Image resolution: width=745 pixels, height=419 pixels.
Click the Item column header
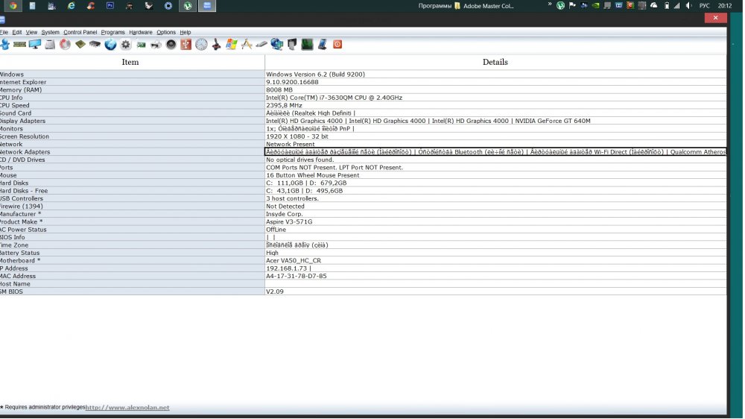point(130,62)
